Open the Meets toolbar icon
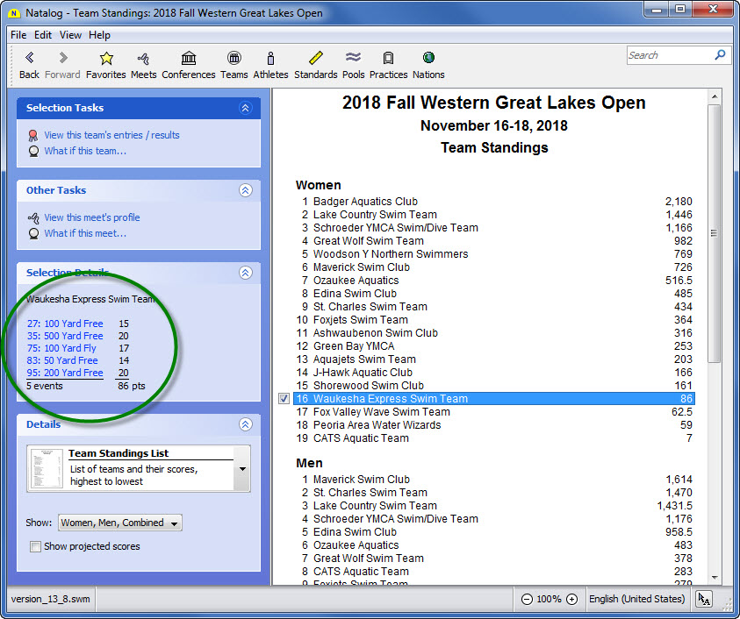 click(x=143, y=59)
